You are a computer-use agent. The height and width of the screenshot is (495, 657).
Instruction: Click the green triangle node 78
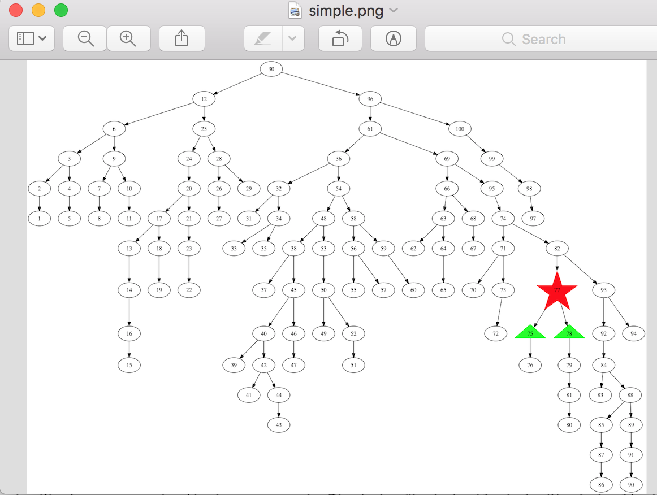point(569,333)
